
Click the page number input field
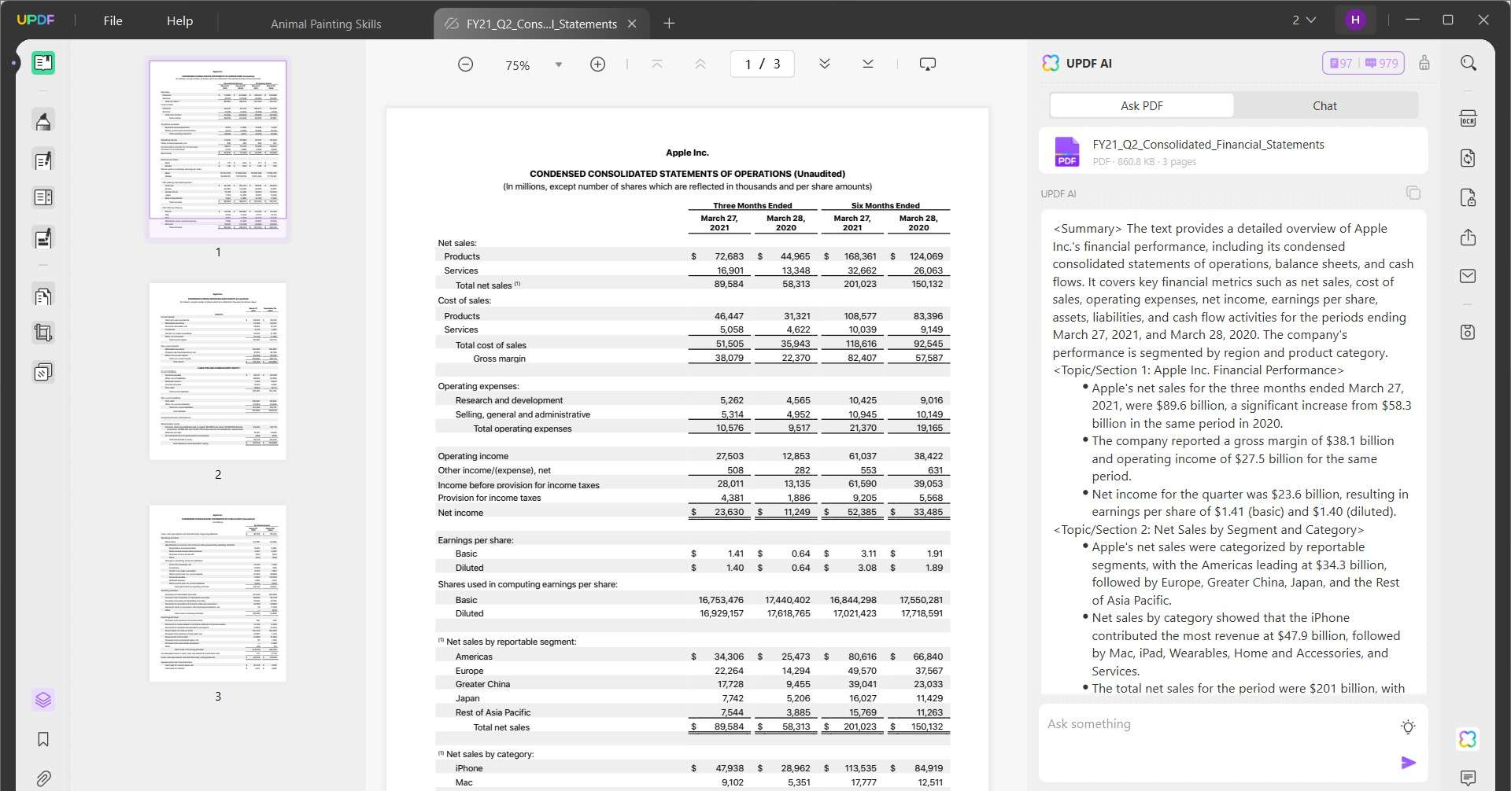[x=762, y=64]
